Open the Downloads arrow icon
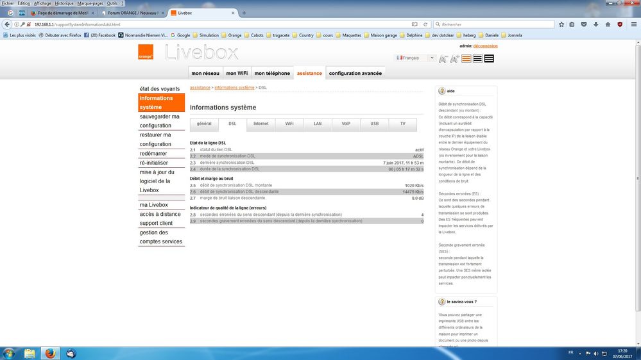This screenshot has width=641, height=360. coord(595,24)
